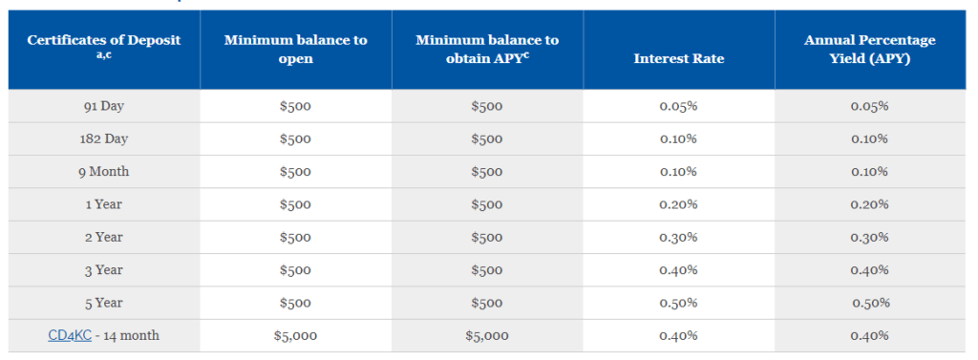The image size is (978, 360).
Task: Click the 0.05% interest rate cell
Action: 679,106
